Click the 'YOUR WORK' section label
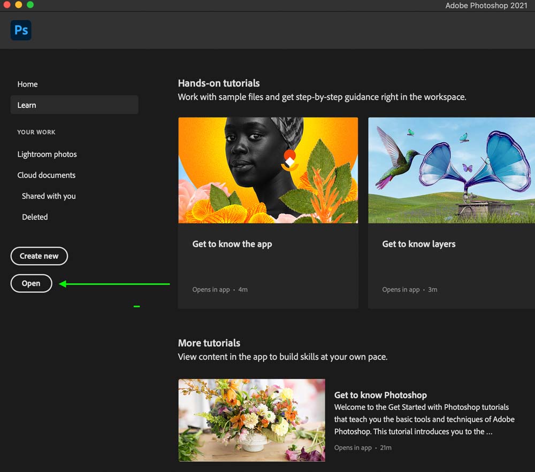This screenshot has width=535, height=472. coord(36,132)
